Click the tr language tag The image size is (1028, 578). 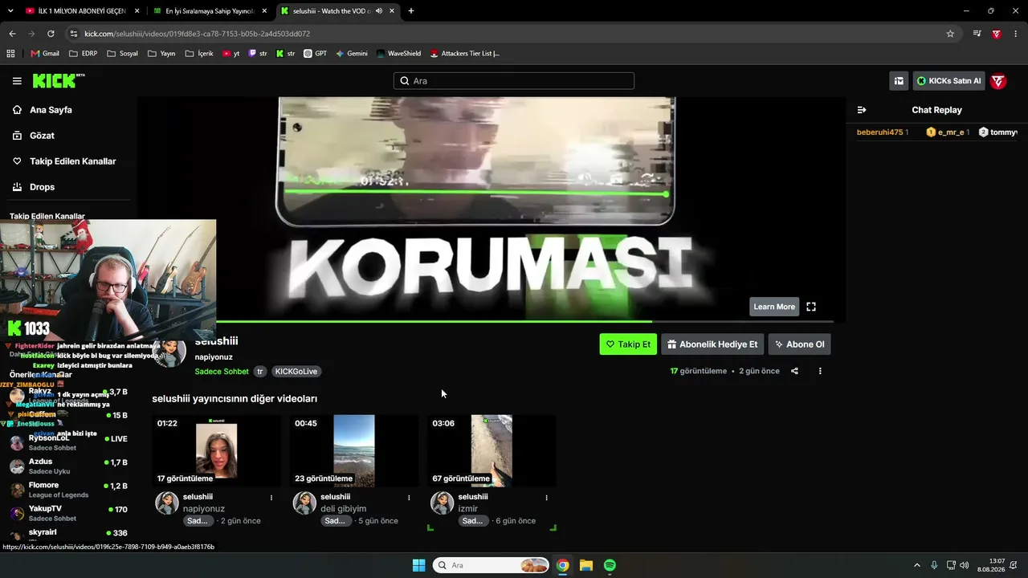[260, 372]
